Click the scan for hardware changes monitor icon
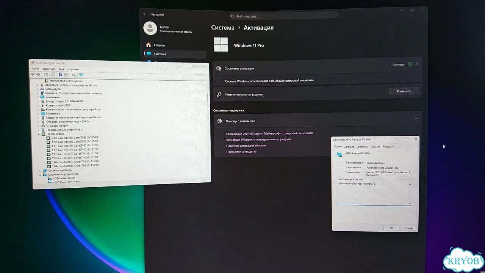485x273 pixels. 81,75
